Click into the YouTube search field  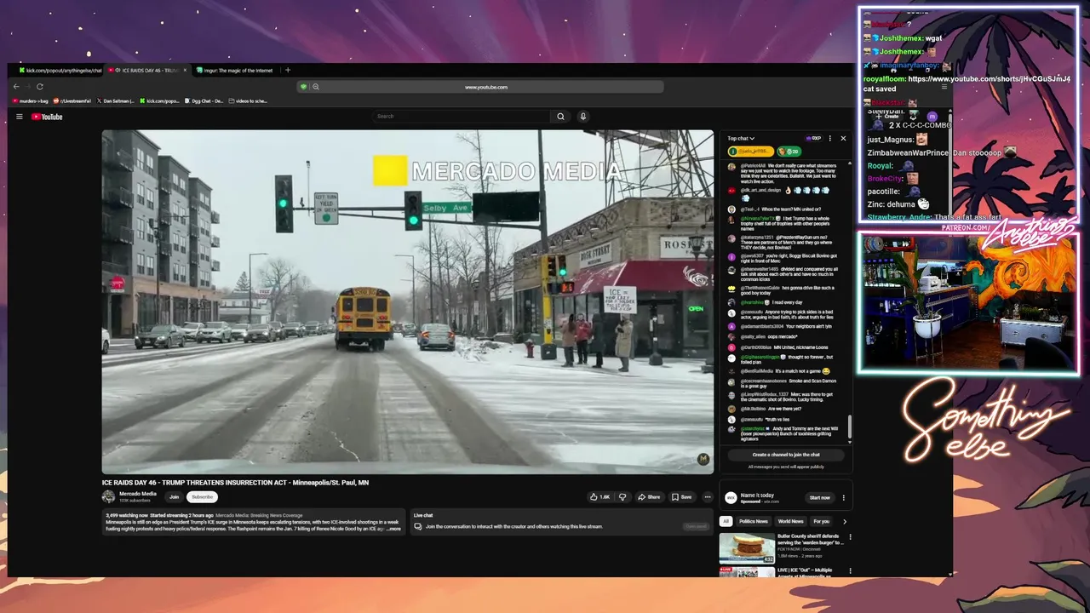click(x=462, y=117)
